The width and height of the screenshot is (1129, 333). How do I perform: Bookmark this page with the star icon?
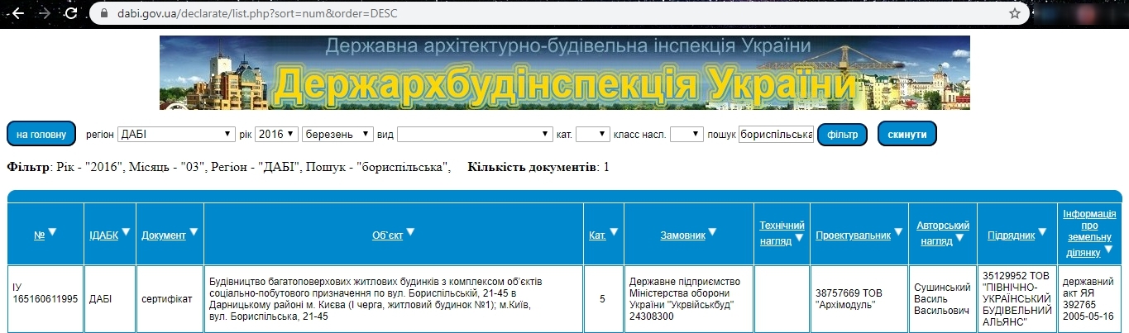[1014, 13]
